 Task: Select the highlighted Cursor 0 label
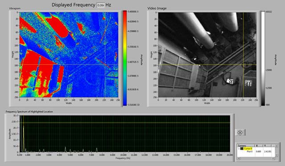248,149
